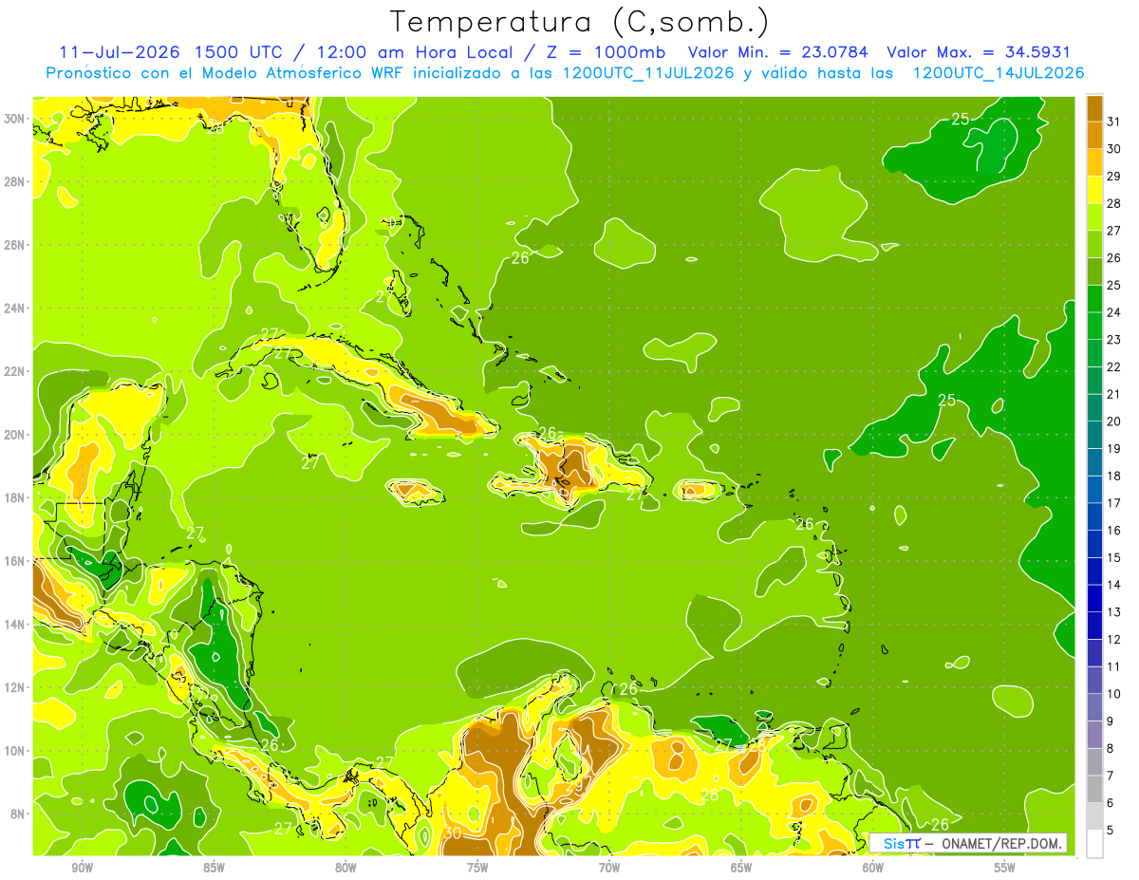Click the yellow legend band between 28 and 29

(1094, 189)
